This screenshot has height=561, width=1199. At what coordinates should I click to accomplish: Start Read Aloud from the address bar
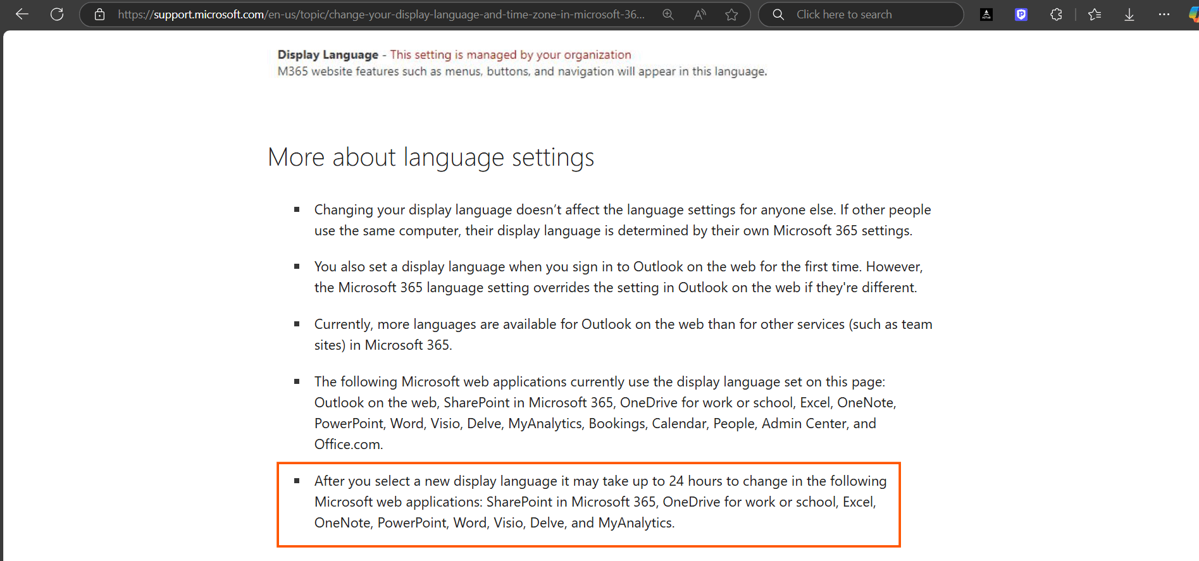click(x=700, y=15)
